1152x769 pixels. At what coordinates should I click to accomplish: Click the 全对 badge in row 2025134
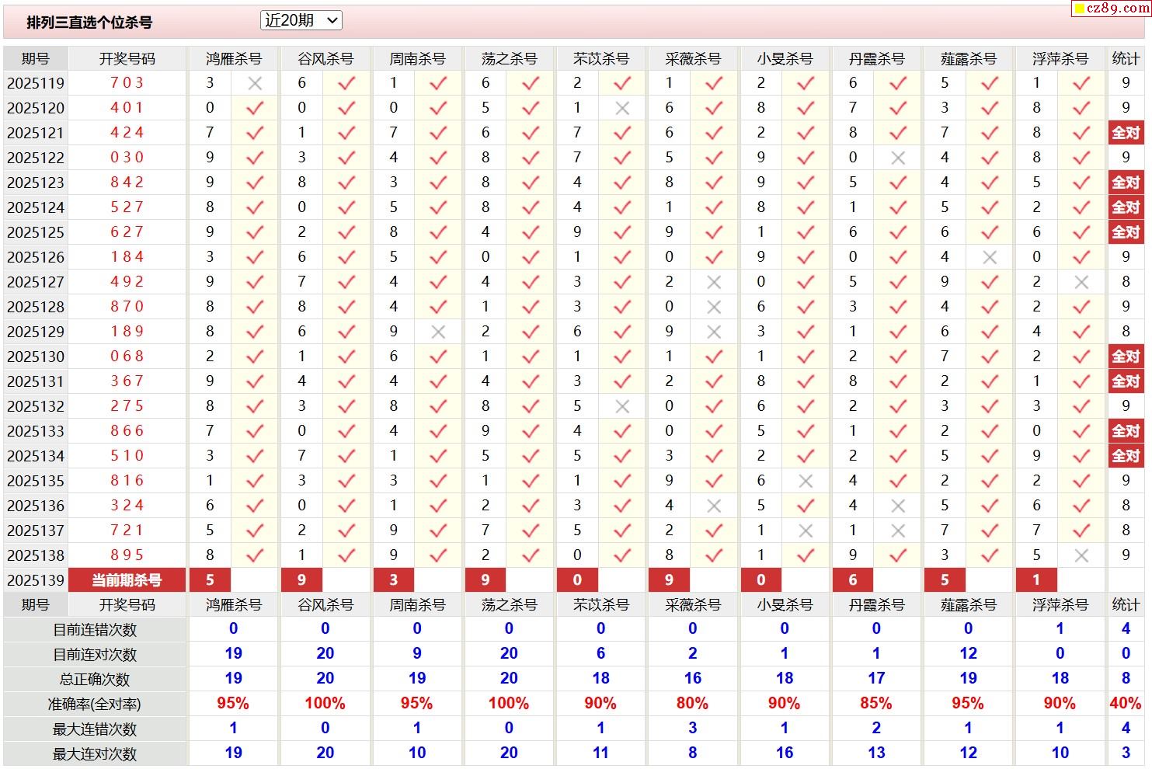click(x=1126, y=456)
